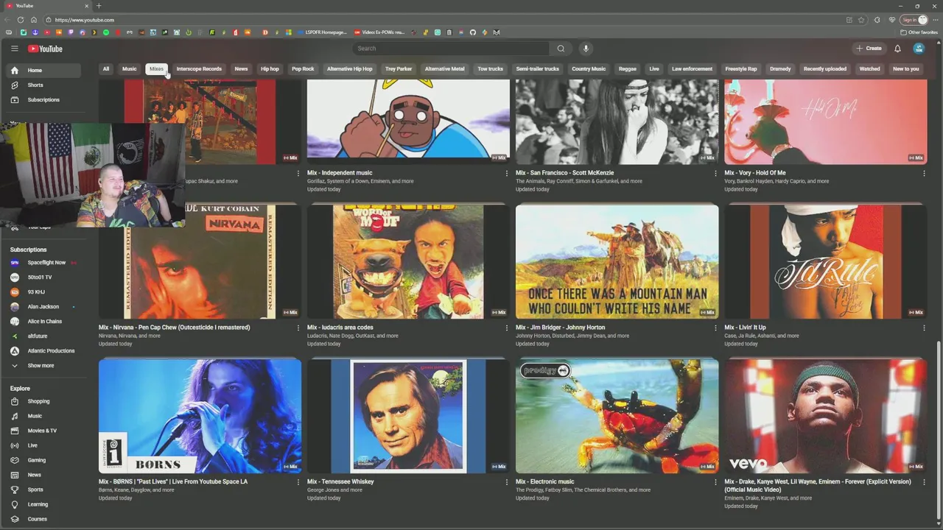Select the Recently uploaded chip
The image size is (943, 530).
pyautogui.click(x=825, y=69)
